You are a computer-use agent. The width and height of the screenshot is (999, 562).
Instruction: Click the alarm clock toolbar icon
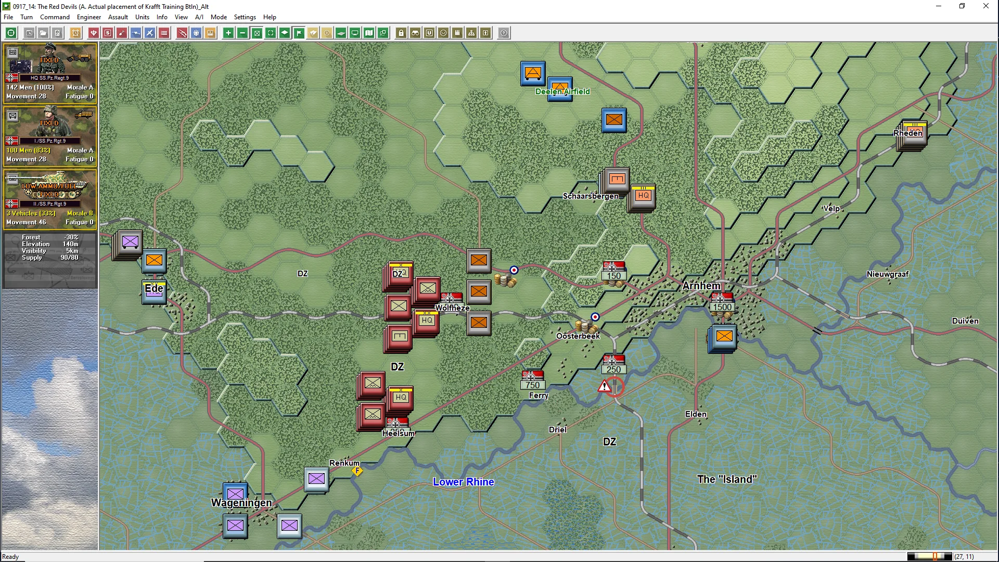click(75, 33)
